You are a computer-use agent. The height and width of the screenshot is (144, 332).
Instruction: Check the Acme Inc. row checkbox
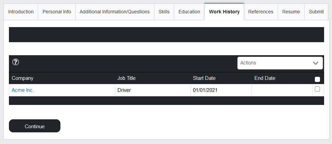pyautogui.click(x=317, y=89)
